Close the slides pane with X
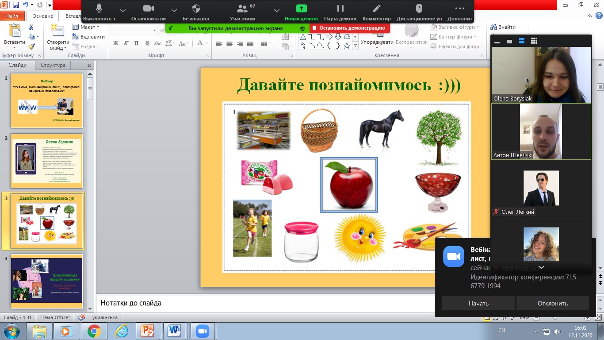604x340 pixels. pos(89,66)
